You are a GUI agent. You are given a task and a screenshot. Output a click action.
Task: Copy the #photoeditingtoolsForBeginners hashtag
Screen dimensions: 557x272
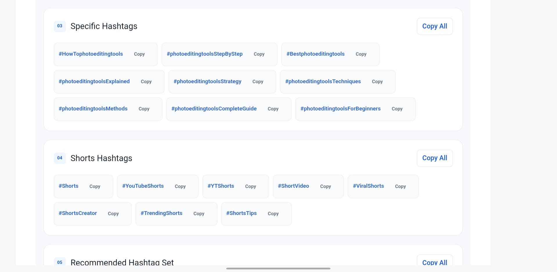(397, 109)
